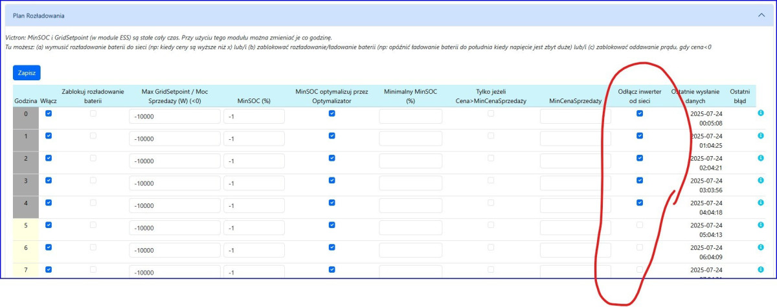Uncheck 'Odłącz inwerter od sieci' for hour 0
The image size is (777, 307).
640,113
